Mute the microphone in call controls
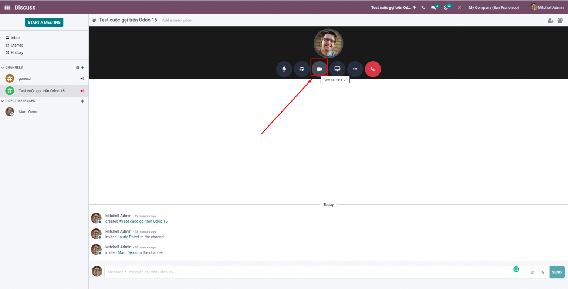 point(284,69)
